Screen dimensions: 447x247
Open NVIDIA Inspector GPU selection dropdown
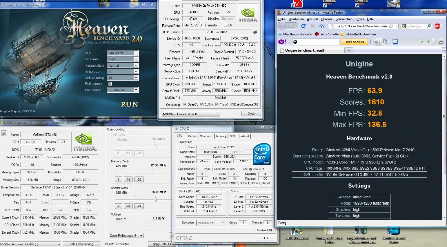pyautogui.click(x=31, y=244)
